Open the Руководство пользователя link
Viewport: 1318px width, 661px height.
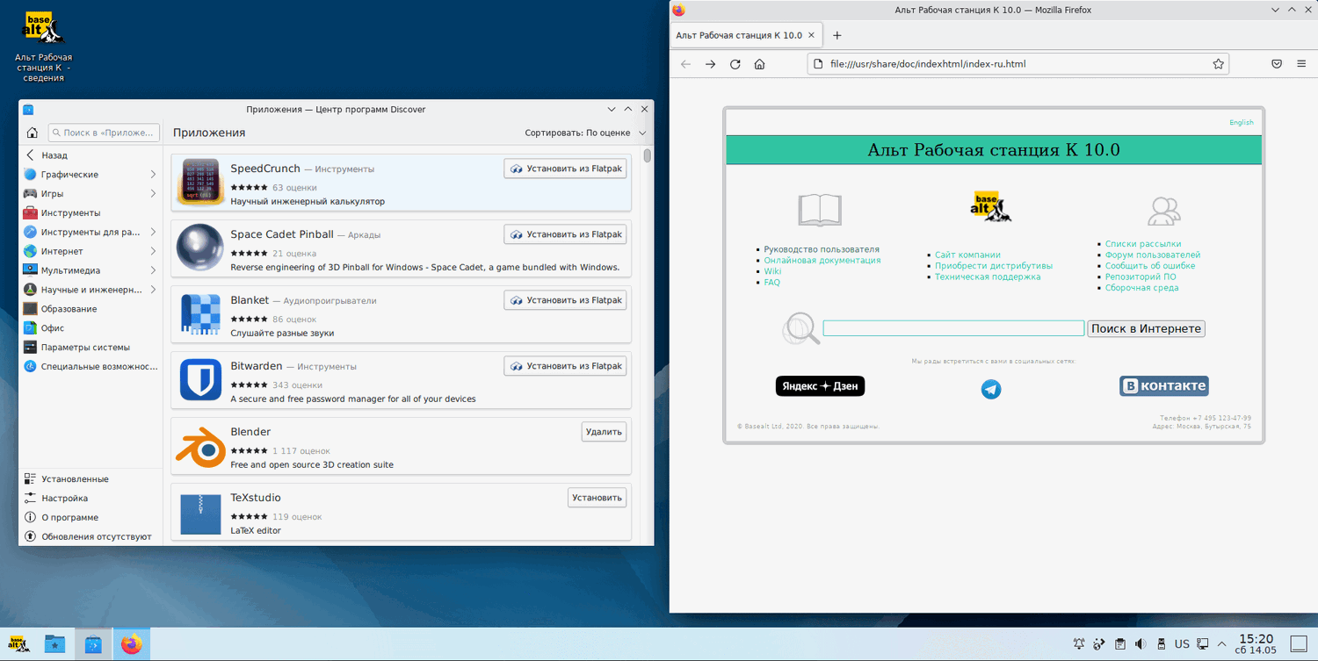[x=822, y=249]
